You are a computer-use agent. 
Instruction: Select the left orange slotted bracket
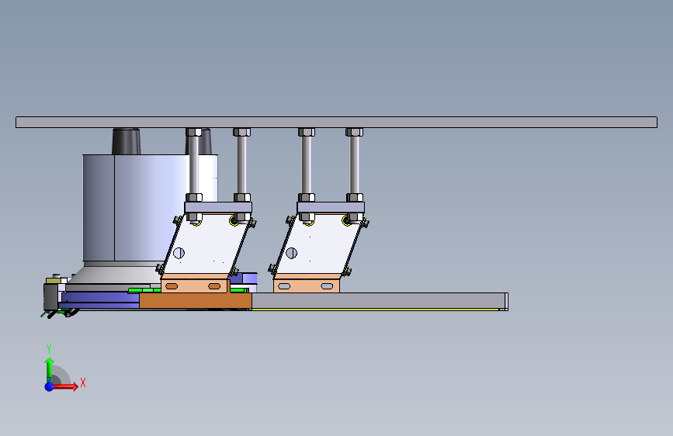point(194,284)
